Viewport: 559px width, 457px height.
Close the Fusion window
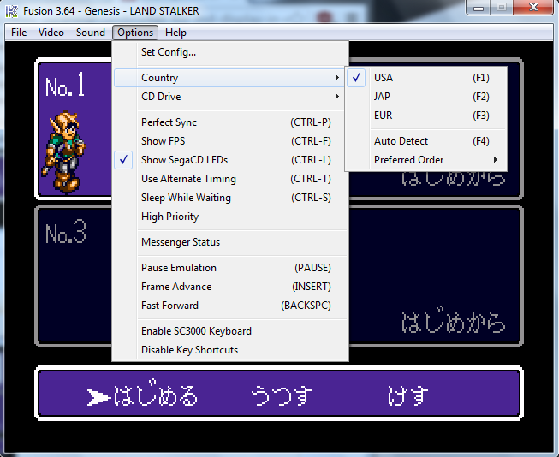(x=533, y=8)
